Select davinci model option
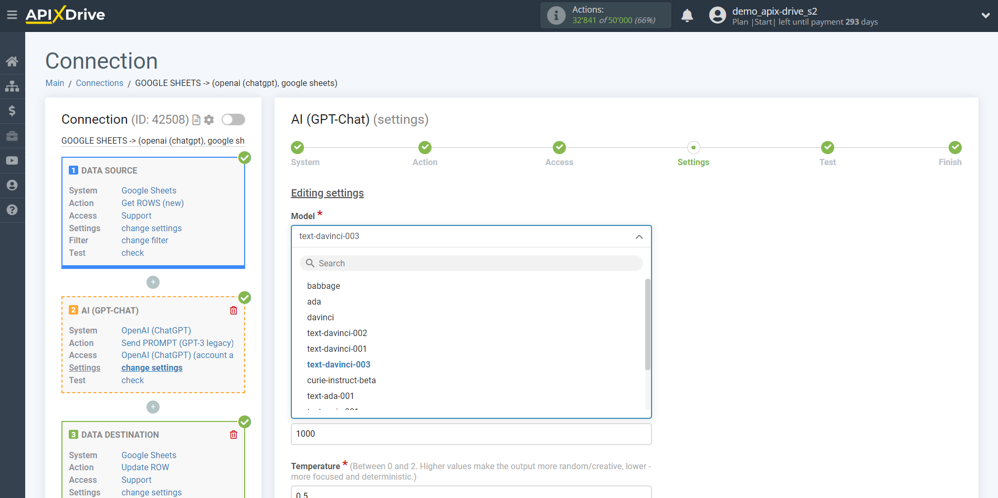The width and height of the screenshot is (998, 498). point(320,317)
